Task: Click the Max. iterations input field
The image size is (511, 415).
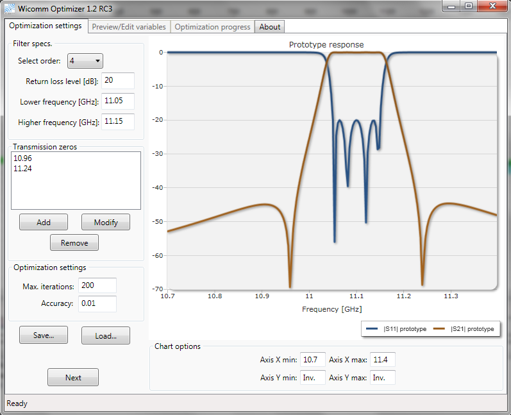Action: point(97,285)
